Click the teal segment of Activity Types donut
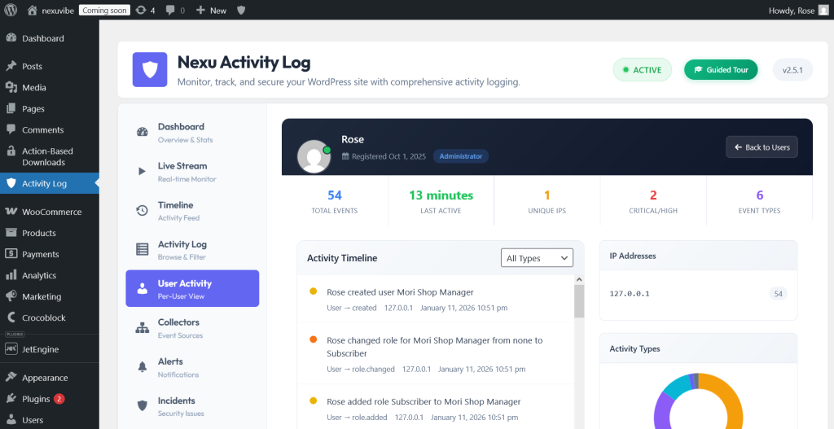Screen dimensions: 834x429 tap(677, 387)
